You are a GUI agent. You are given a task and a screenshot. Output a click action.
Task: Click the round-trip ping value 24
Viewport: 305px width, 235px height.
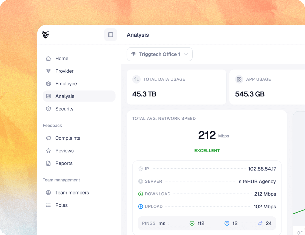click(269, 223)
